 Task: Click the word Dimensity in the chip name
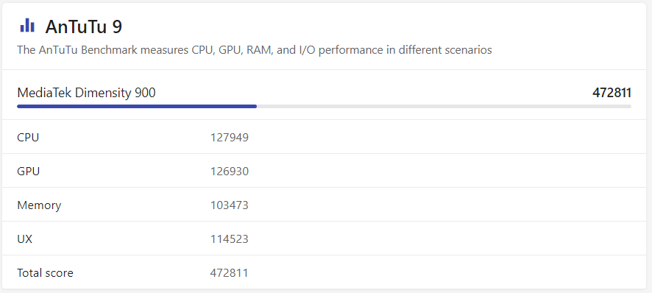(104, 93)
